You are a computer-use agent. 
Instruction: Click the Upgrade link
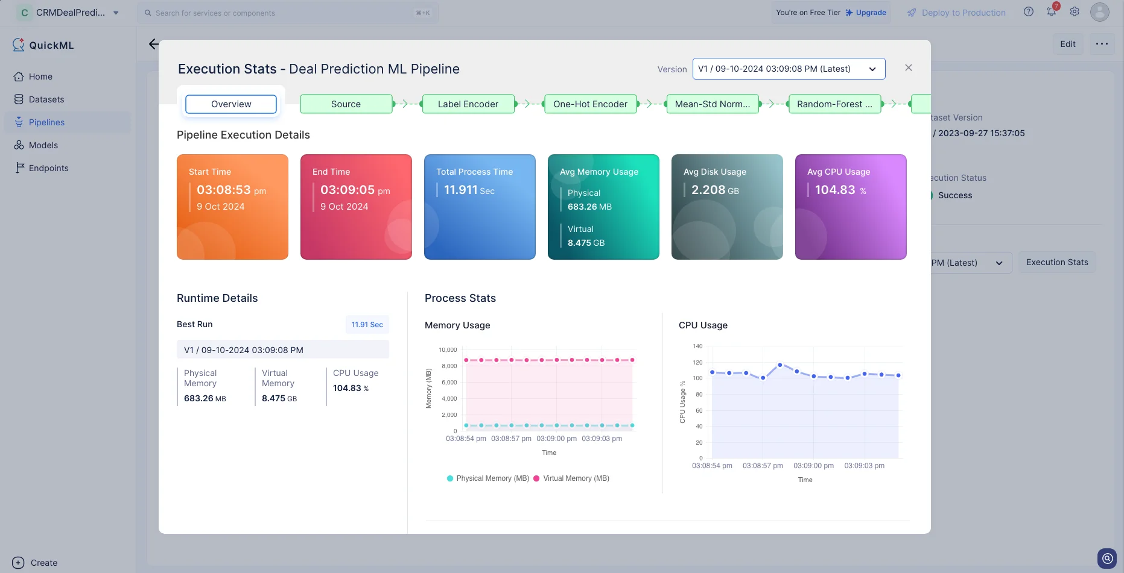pos(866,13)
